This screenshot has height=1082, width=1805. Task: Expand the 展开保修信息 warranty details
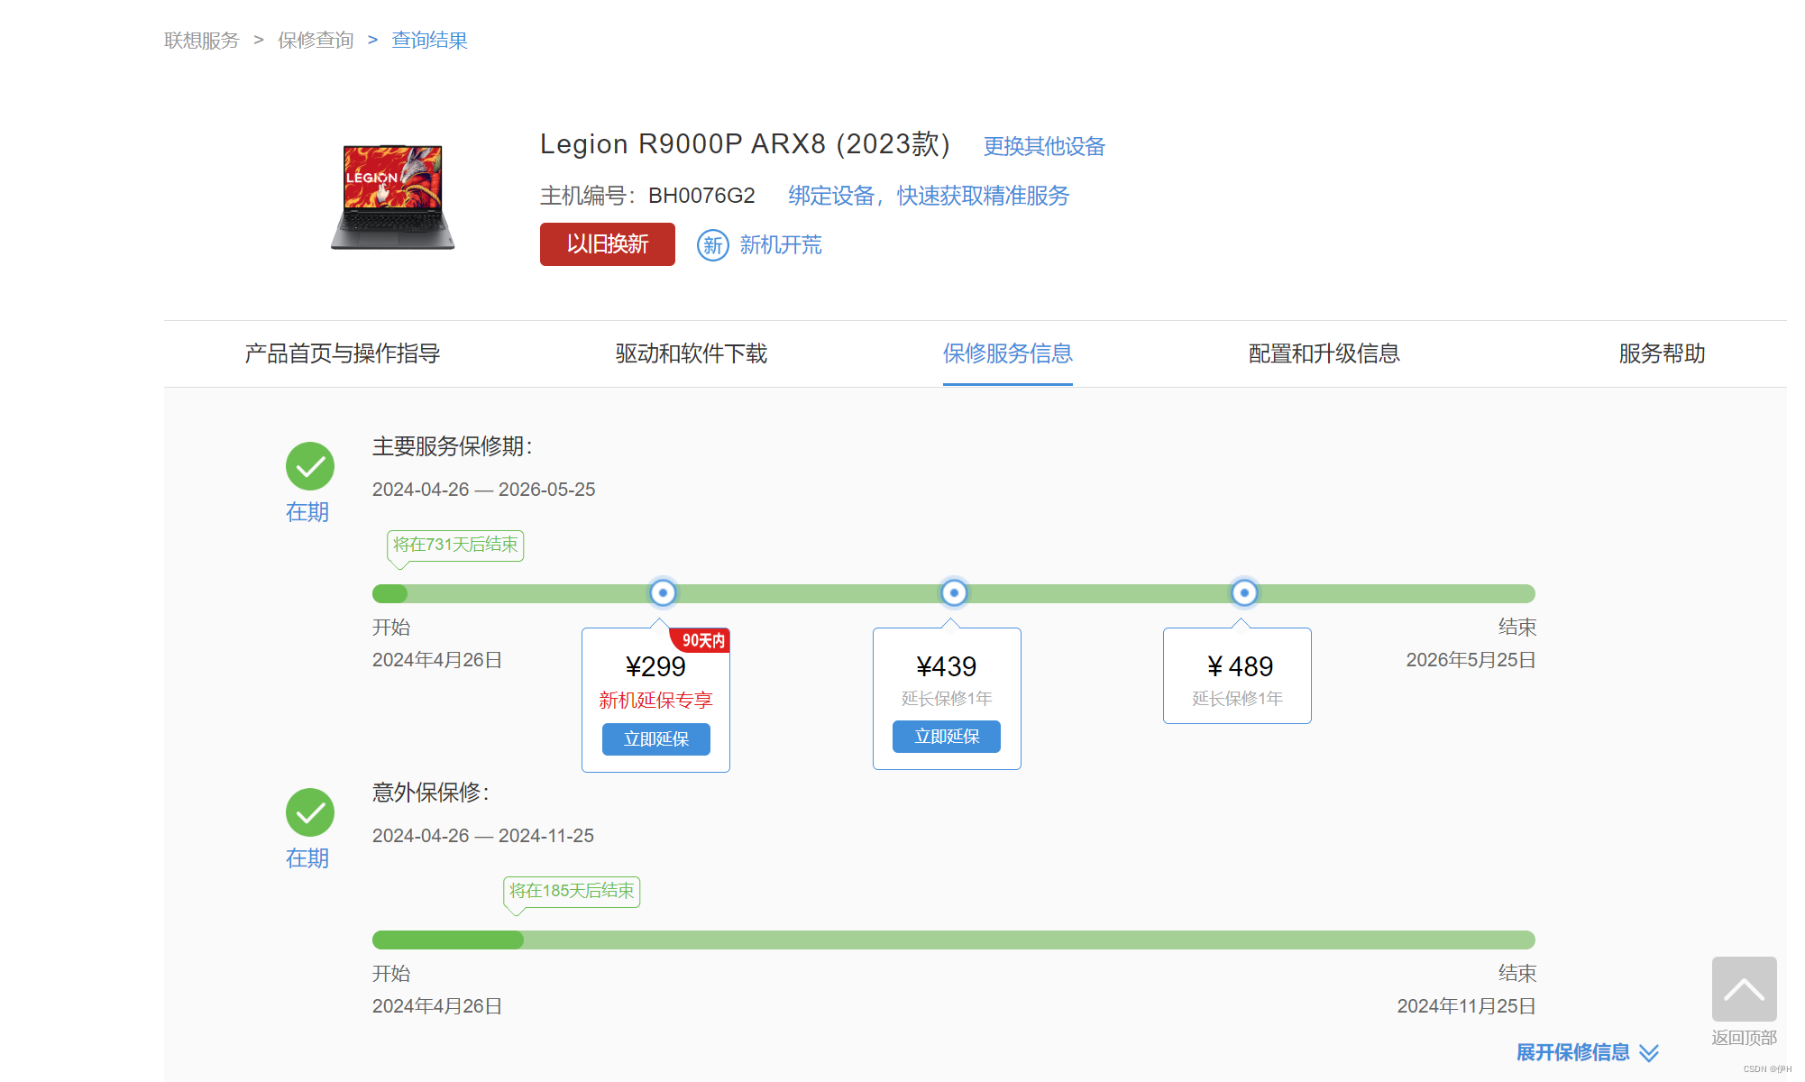[x=1572, y=1052]
